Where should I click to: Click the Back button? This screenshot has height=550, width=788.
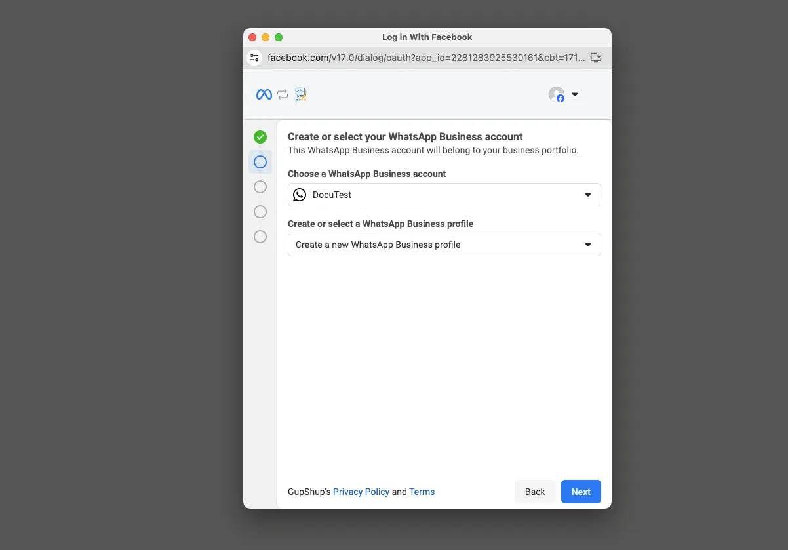point(535,492)
